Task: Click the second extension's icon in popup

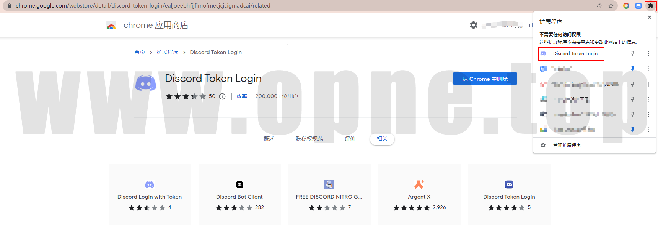Action: [x=543, y=69]
